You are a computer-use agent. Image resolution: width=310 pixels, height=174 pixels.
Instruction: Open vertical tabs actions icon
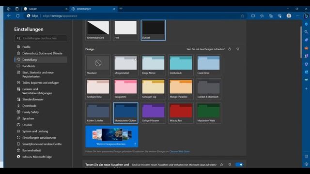click(x=17, y=9)
